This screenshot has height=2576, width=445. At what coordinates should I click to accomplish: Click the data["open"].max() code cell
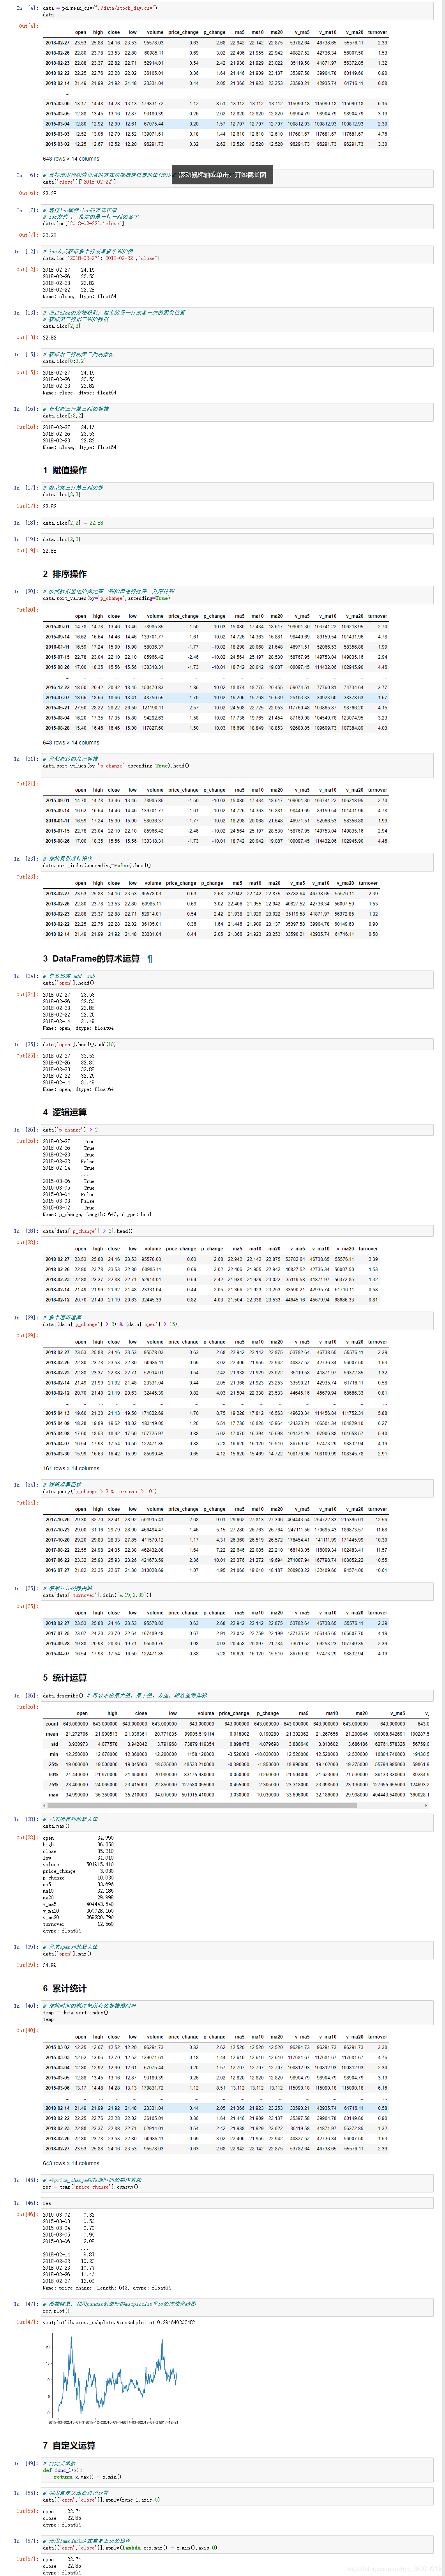(x=236, y=1951)
